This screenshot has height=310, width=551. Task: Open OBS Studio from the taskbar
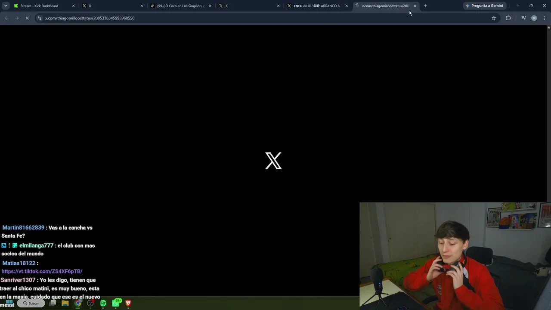click(x=90, y=303)
